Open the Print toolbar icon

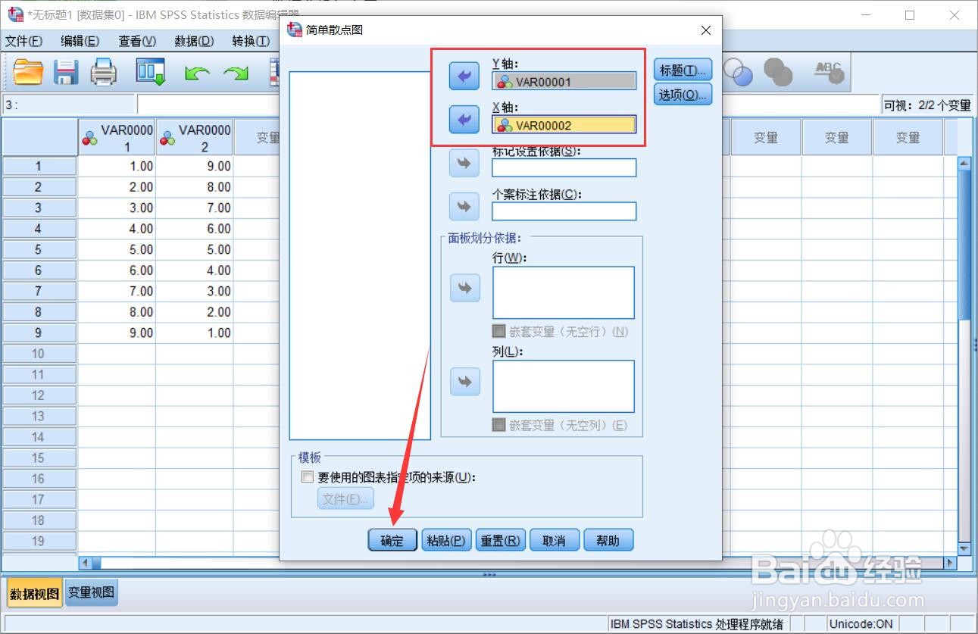pyautogui.click(x=103, y=72)
